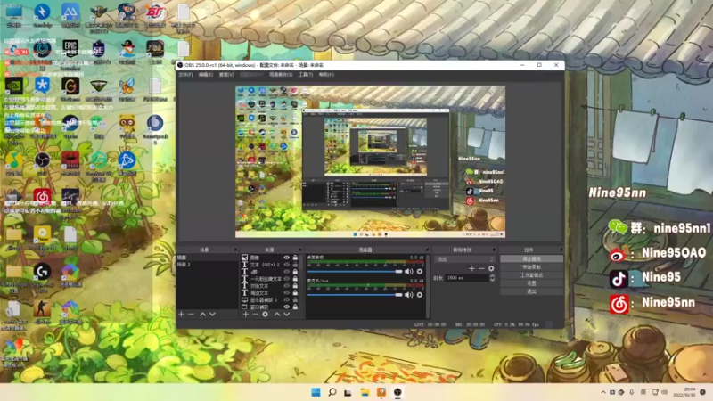
Task: Move the selected scene up
Action: [x=202, y=315]
